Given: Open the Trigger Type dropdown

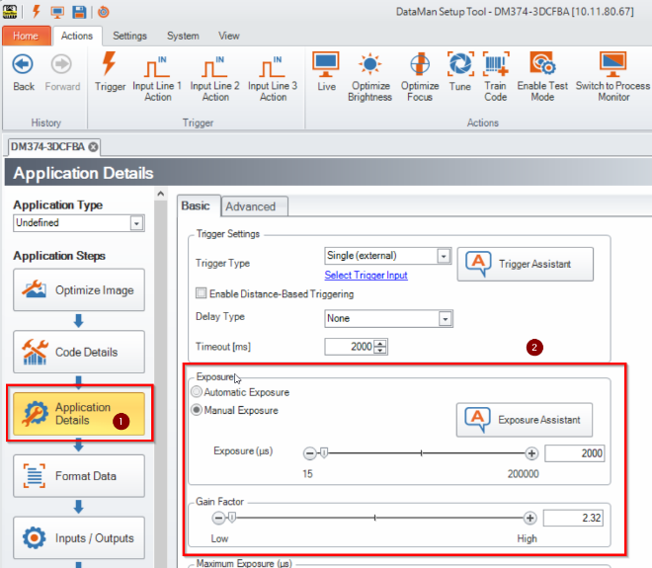Looking at the screenshot, I should click(445, 257).
